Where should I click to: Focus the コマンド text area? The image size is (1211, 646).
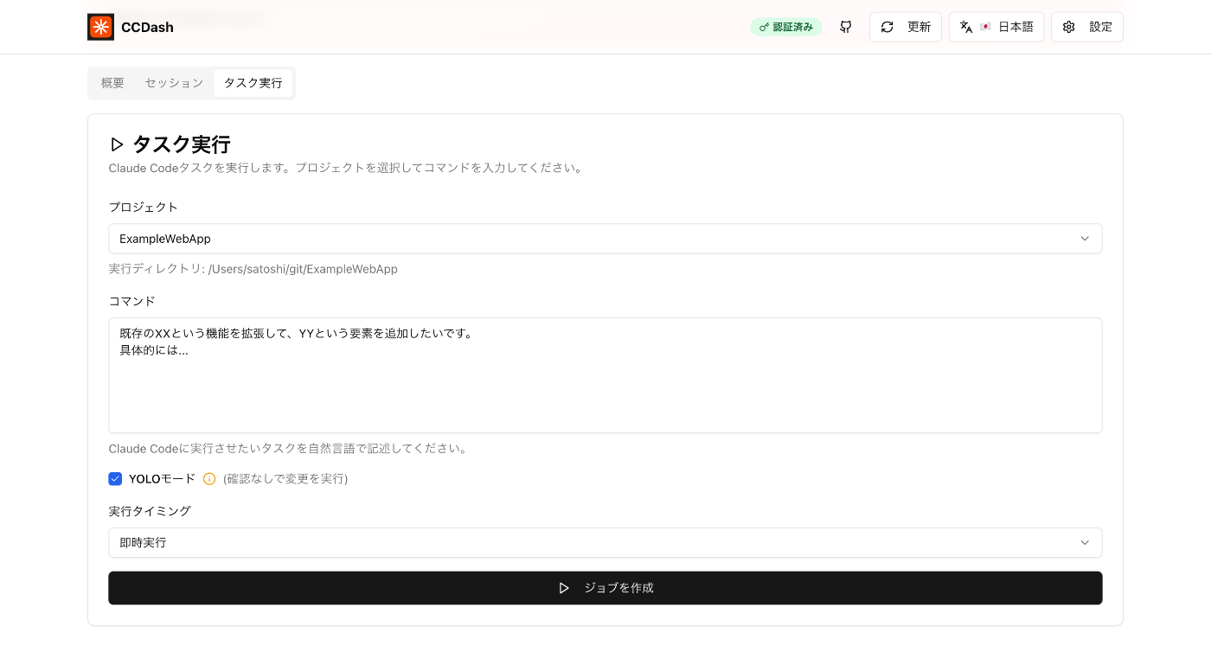click(605, 375)
